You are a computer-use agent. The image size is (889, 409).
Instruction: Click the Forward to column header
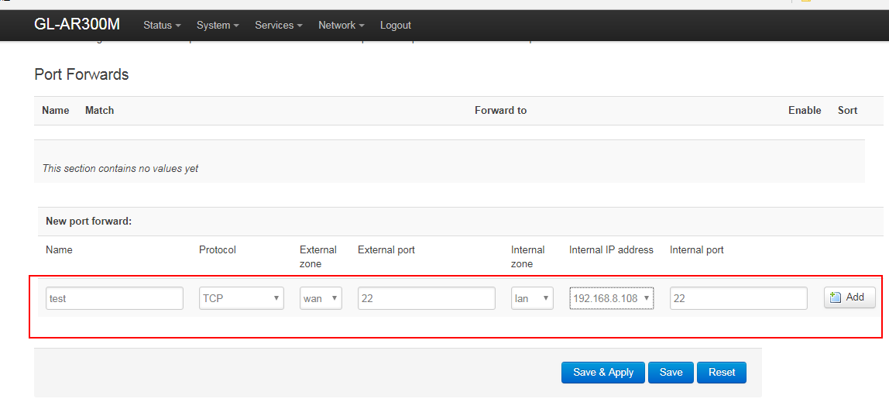coord(500,111)
